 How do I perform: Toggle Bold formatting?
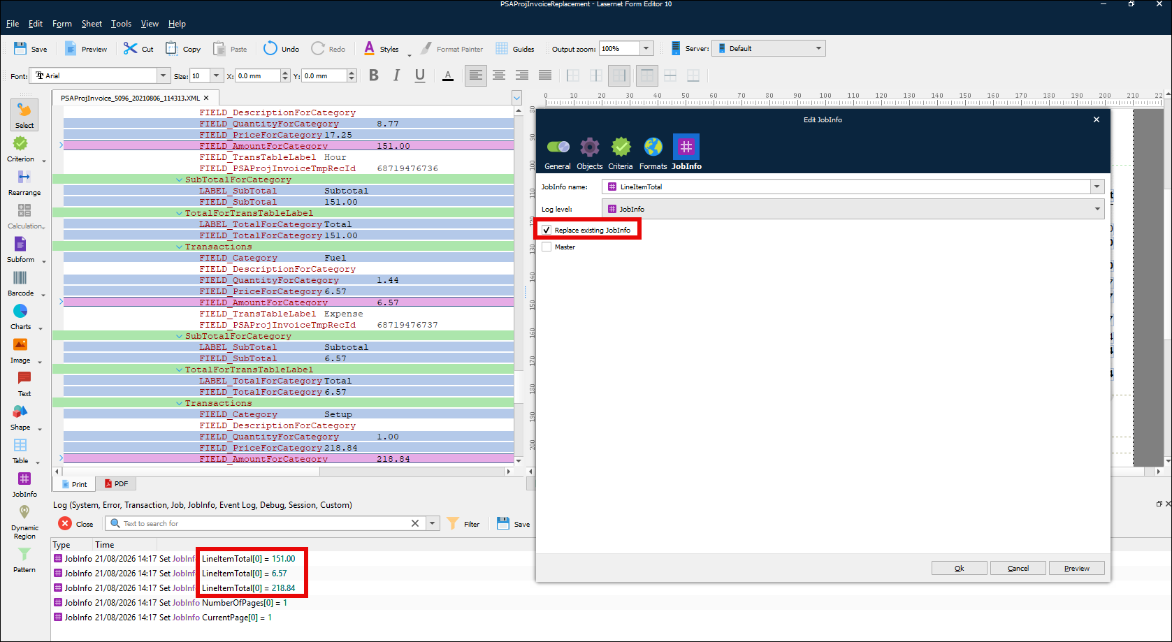coord(374,75)
